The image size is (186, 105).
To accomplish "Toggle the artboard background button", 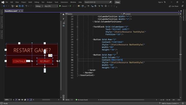I will point(25,100).
